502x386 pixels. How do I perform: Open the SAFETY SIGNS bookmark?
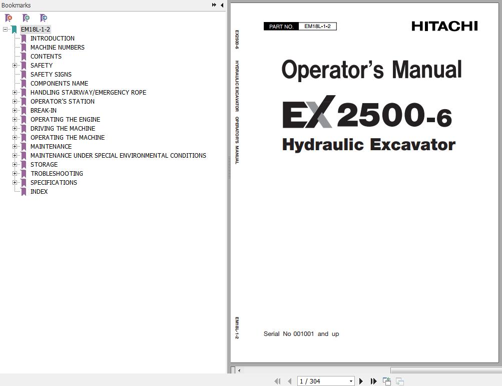(x=51, y=74)
